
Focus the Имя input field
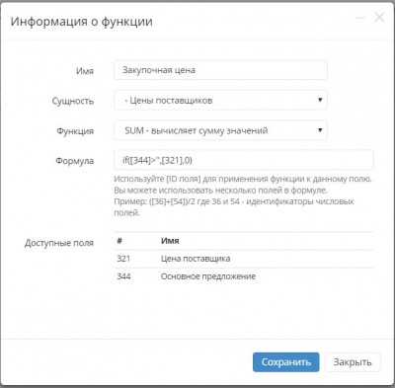220,70
